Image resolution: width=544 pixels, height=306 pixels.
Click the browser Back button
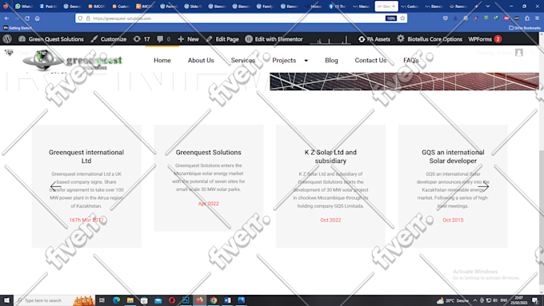tap(7, 18)
